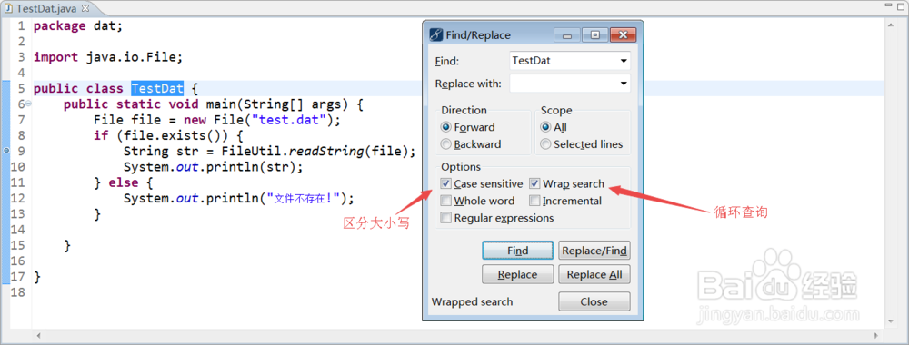Viewport: 909px width, 345px height.
Task: Click the Replace button
Action: tap(518, 274)
